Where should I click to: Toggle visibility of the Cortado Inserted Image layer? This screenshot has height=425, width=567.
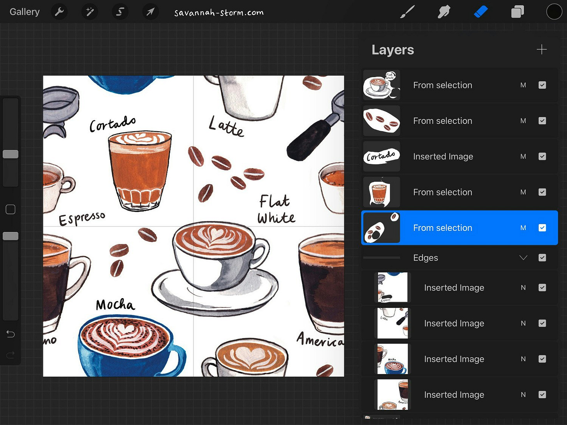542,156
